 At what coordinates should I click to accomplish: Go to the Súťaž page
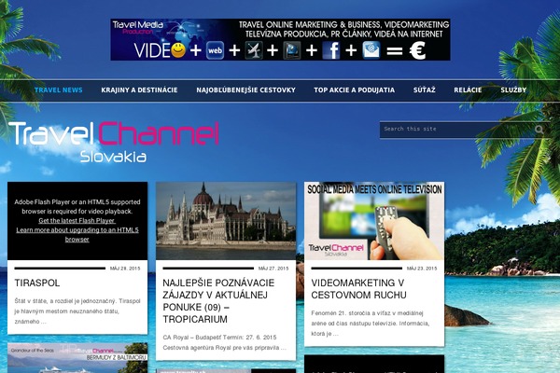coord(425,90)
